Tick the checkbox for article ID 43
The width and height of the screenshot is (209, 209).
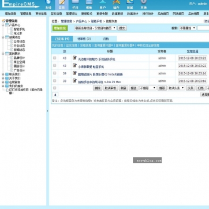click(55, 58)
